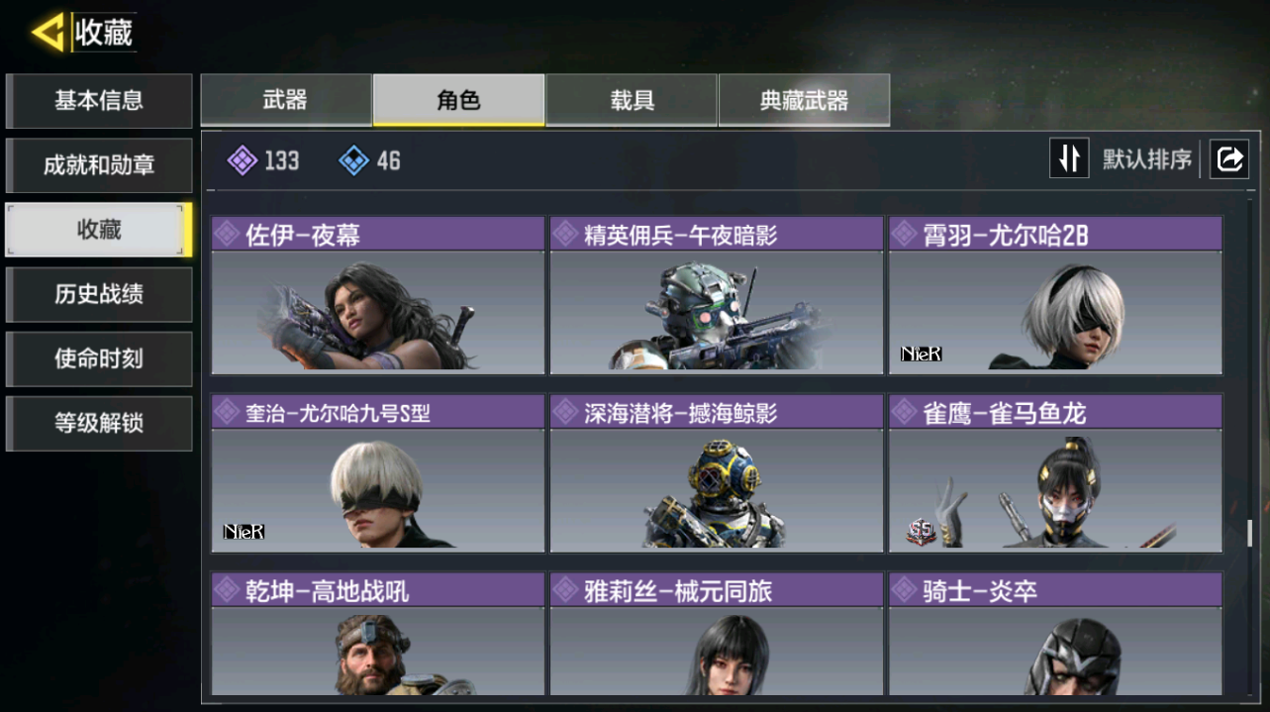Switch to the 武器 tab

pyautogui.click(x=285, y=100)
